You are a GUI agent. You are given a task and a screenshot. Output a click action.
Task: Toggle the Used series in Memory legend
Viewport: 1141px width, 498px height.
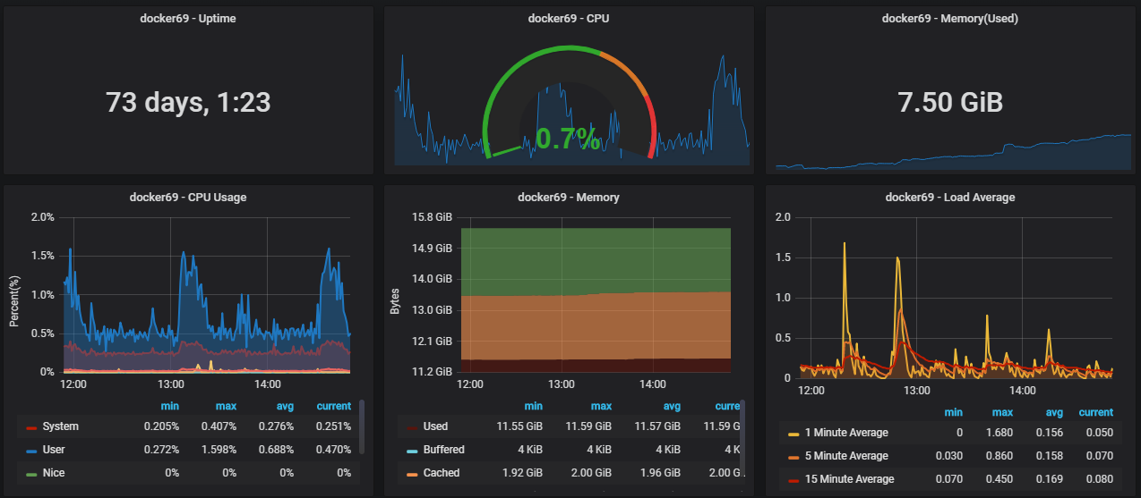coord(435,426)
